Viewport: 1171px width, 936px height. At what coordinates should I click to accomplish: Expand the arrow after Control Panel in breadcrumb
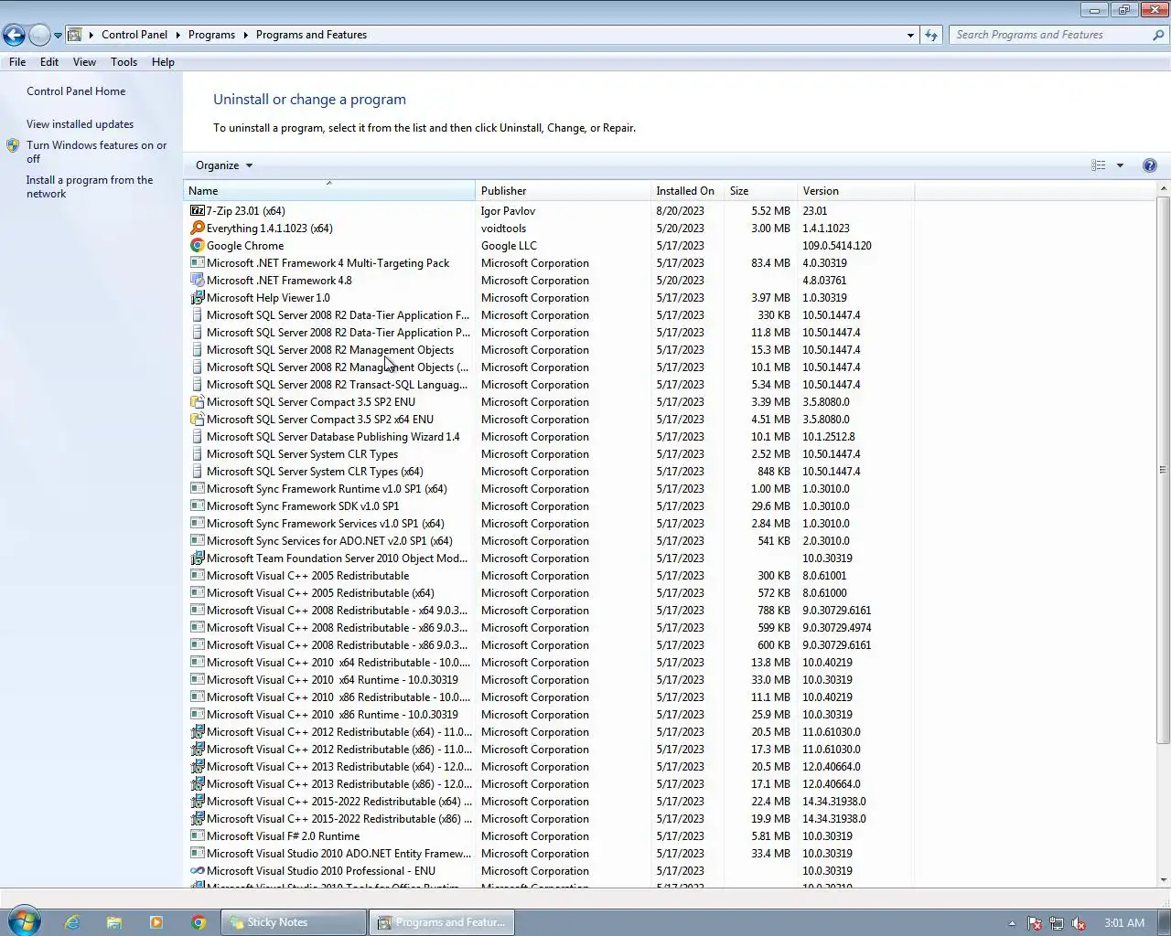[x=177, y=35]
